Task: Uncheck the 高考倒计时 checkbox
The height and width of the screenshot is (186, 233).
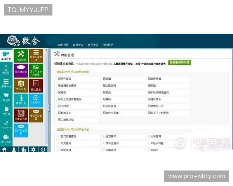Action: [150, 106]
